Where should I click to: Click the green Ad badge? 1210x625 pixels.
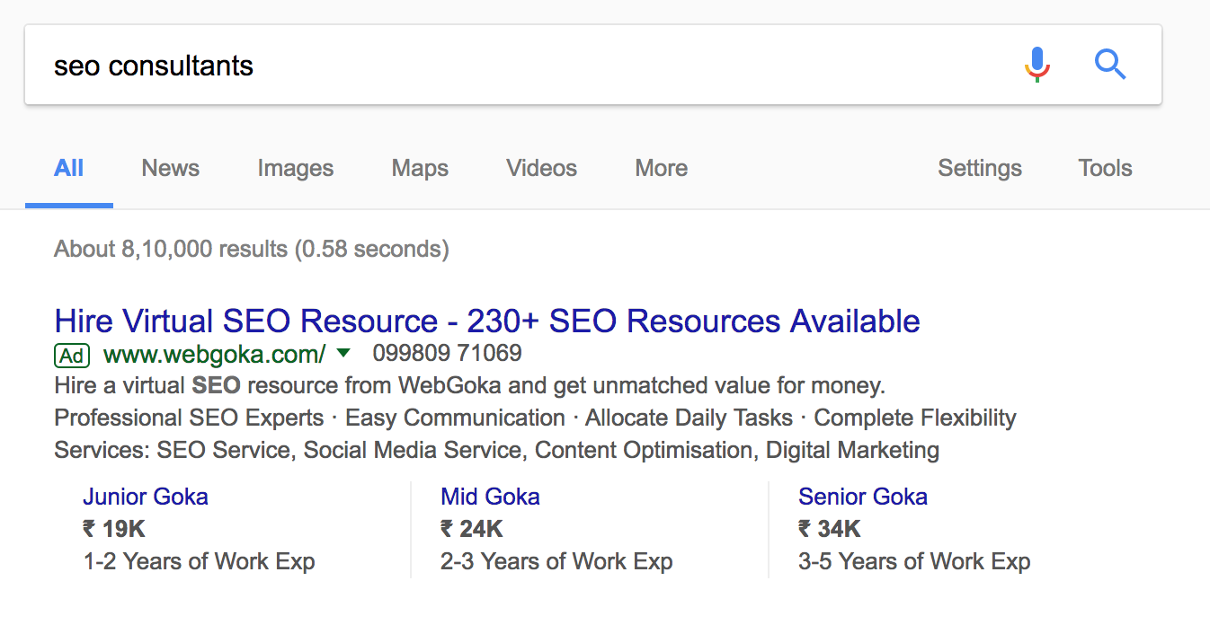coord(72,356)
